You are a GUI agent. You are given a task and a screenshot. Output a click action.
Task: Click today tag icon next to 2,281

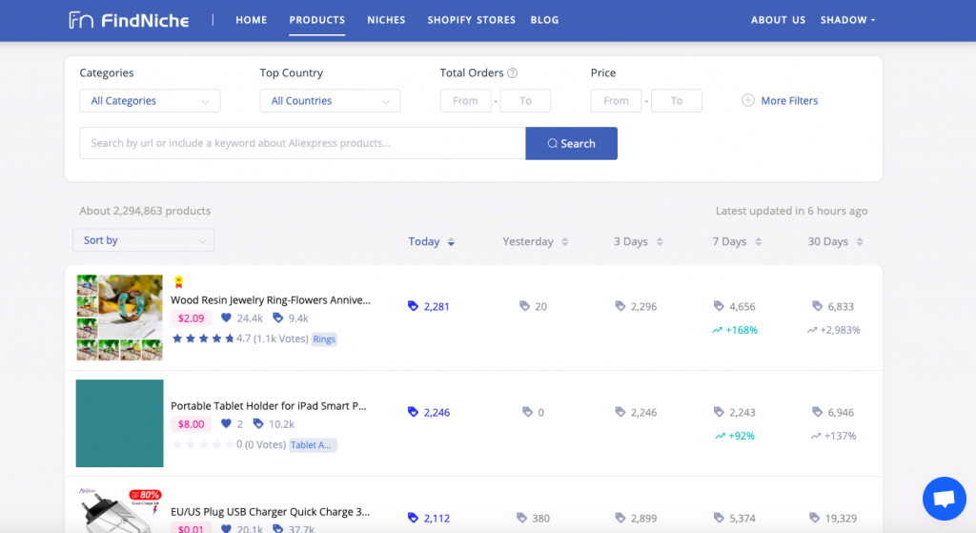413,306
